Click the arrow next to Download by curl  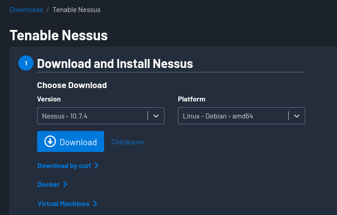coord(97,166)
